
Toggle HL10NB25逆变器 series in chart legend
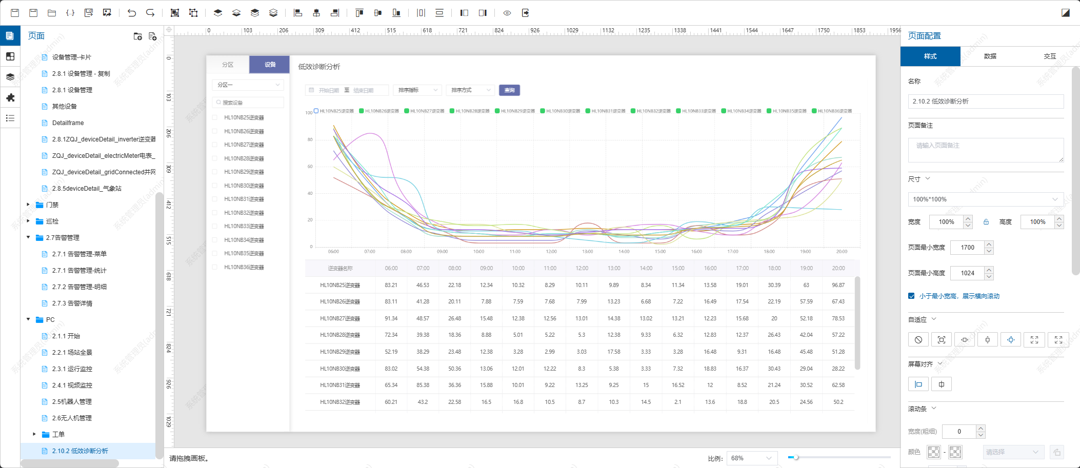334,111
